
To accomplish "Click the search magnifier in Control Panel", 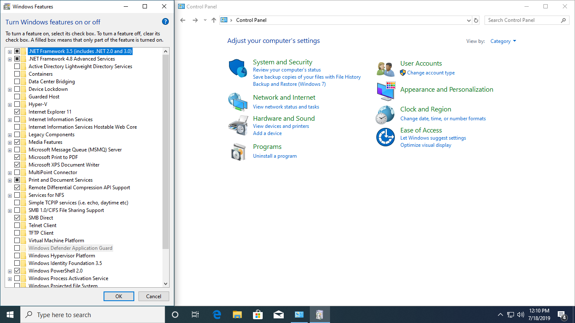I will (563, 20).
